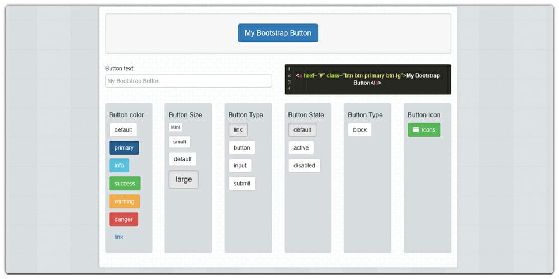Click the generated HTML code box
This screenshot has height=279, width=559.
click(x=367, y=79)
